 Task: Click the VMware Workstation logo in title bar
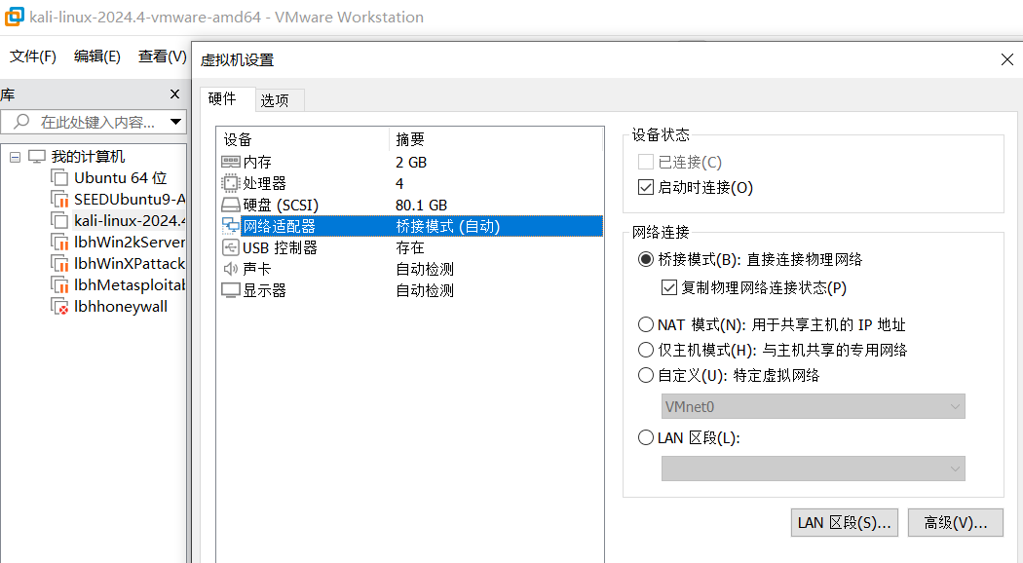[x=14, y=17]
